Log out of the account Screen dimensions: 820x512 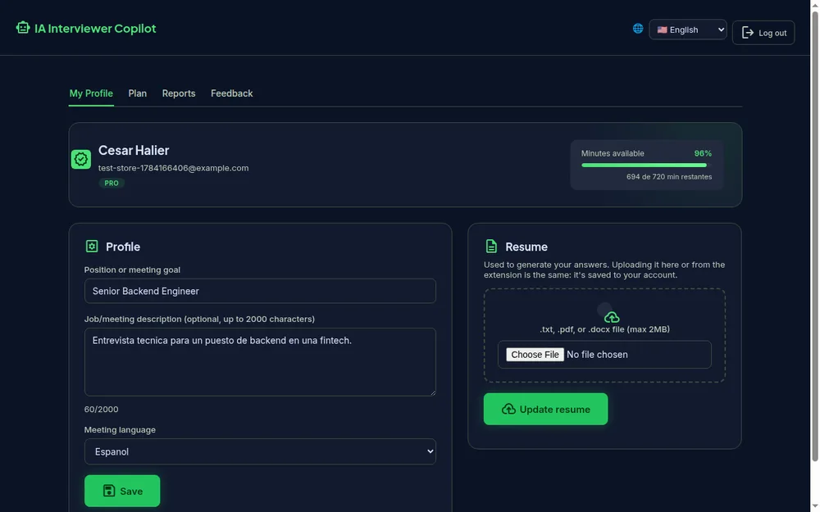(x=763, y=33)
